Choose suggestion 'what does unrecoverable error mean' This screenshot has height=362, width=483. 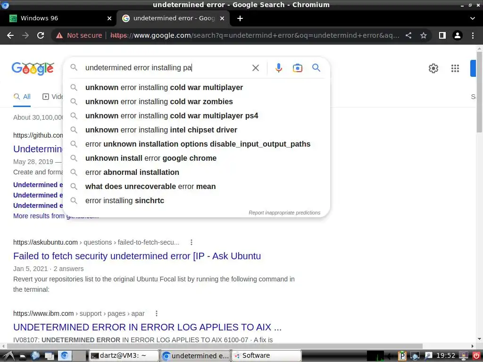(x=196, y=187)
